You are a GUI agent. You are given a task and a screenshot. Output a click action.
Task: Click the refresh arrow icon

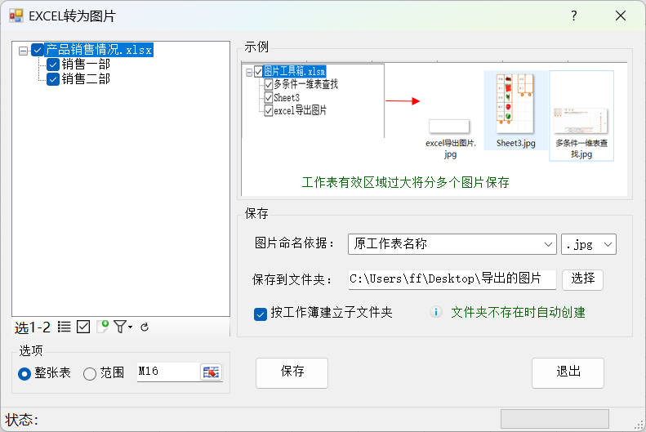pyautogui.click(x=145, y=327)
